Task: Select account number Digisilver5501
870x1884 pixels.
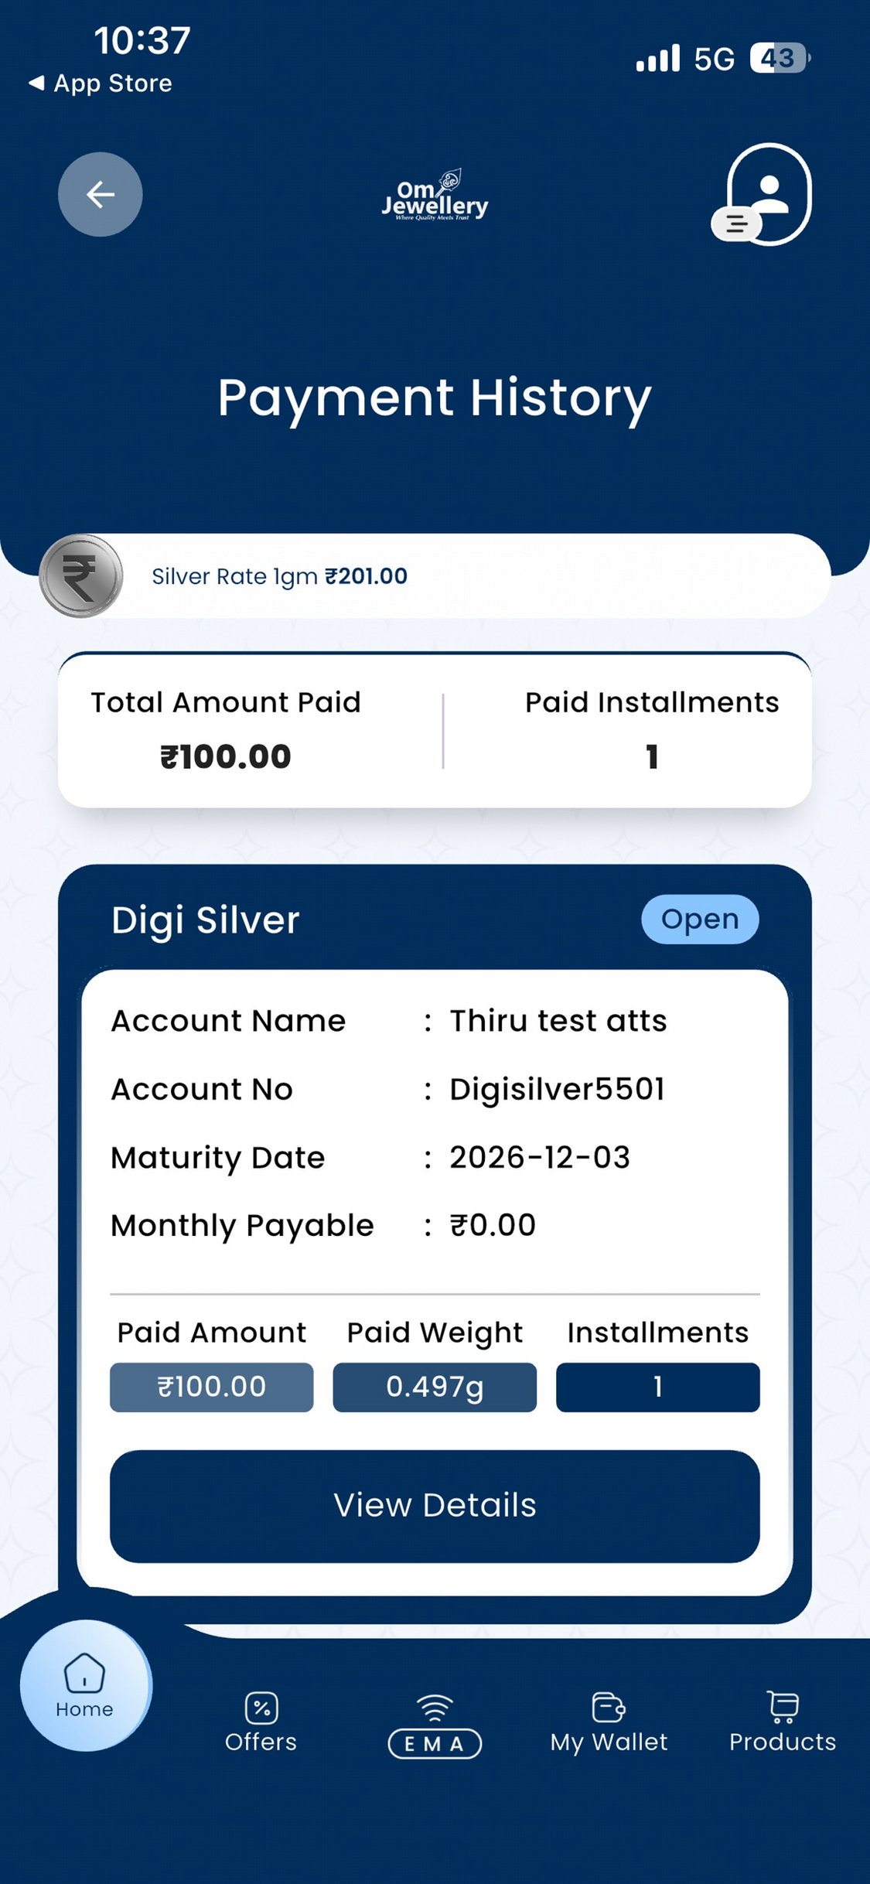Action: [x=557, y=1089]
